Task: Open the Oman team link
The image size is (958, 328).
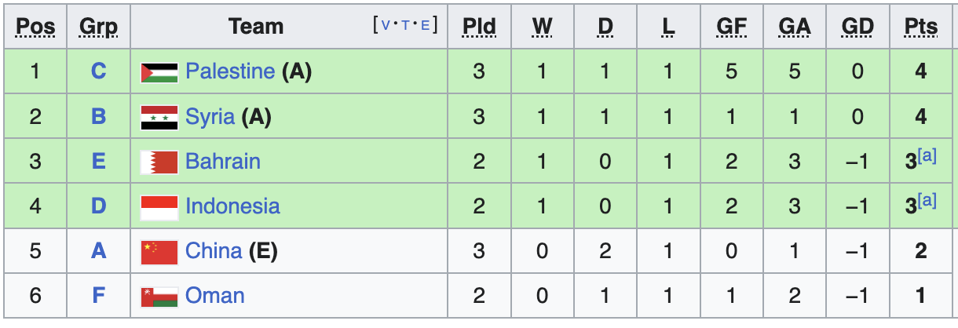Action: pos(215,296)
